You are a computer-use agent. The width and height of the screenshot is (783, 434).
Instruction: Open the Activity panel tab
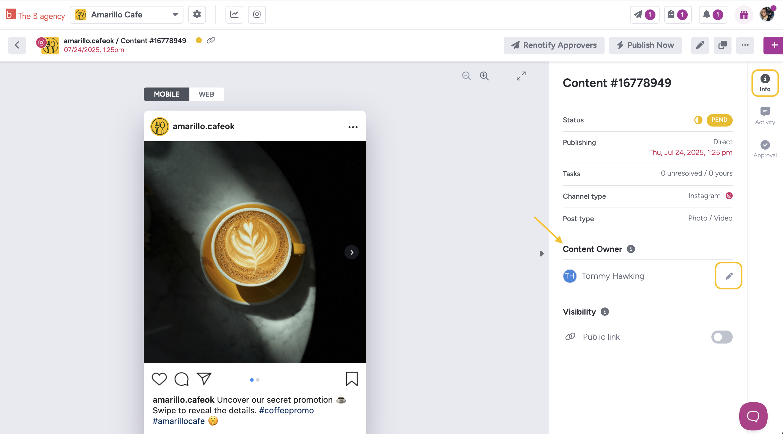coord(765,116)
